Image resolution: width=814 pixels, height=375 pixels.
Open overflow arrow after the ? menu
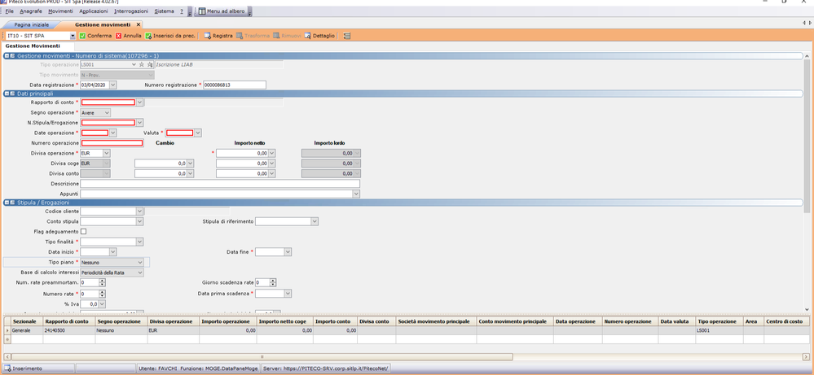point(190,12)
